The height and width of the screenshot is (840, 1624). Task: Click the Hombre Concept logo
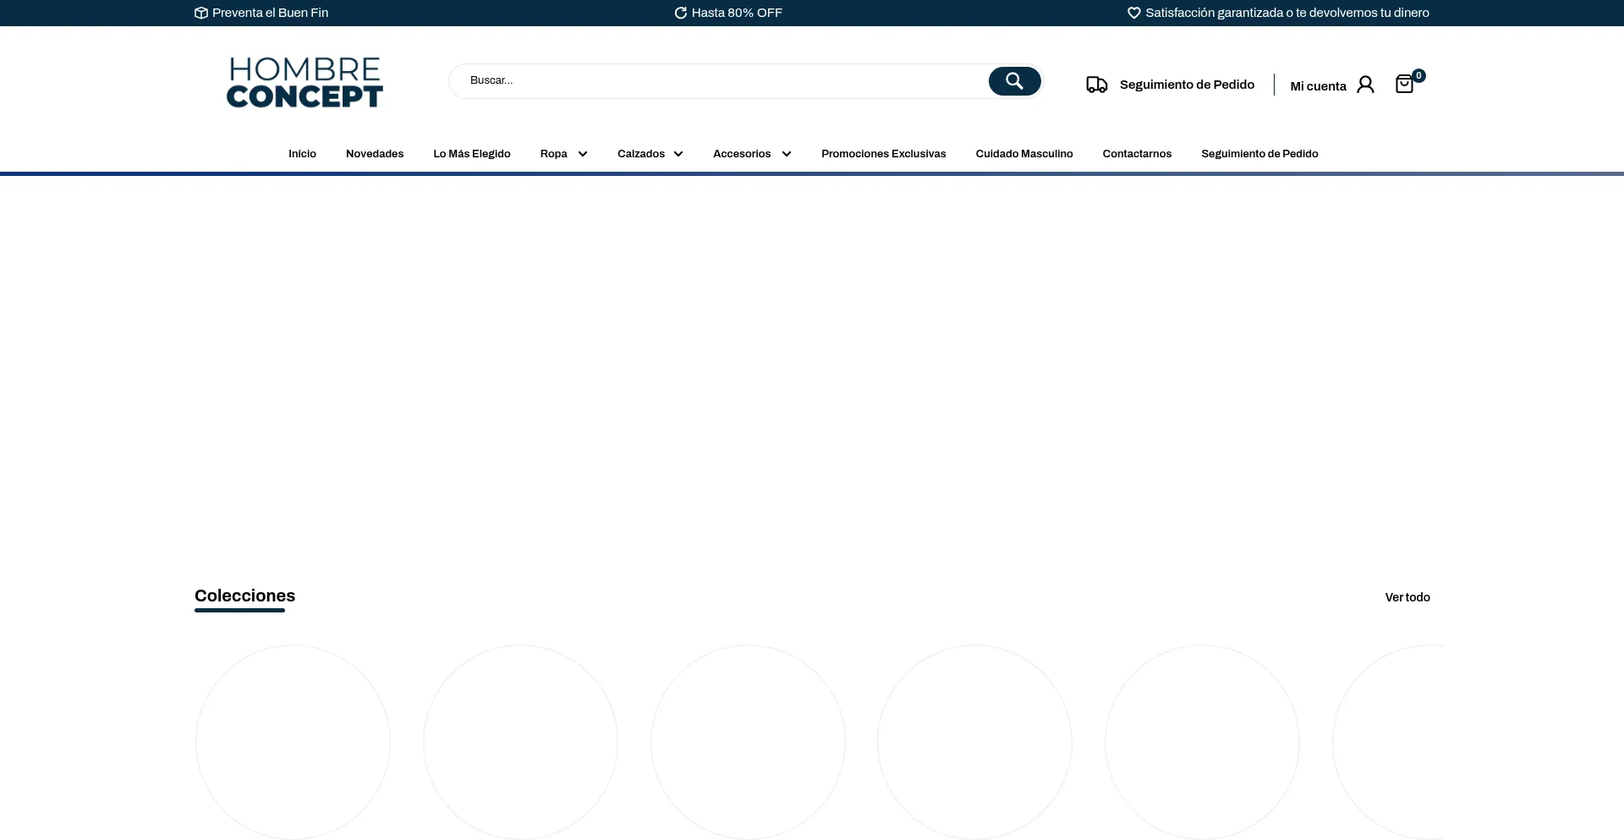coord(304,83)
